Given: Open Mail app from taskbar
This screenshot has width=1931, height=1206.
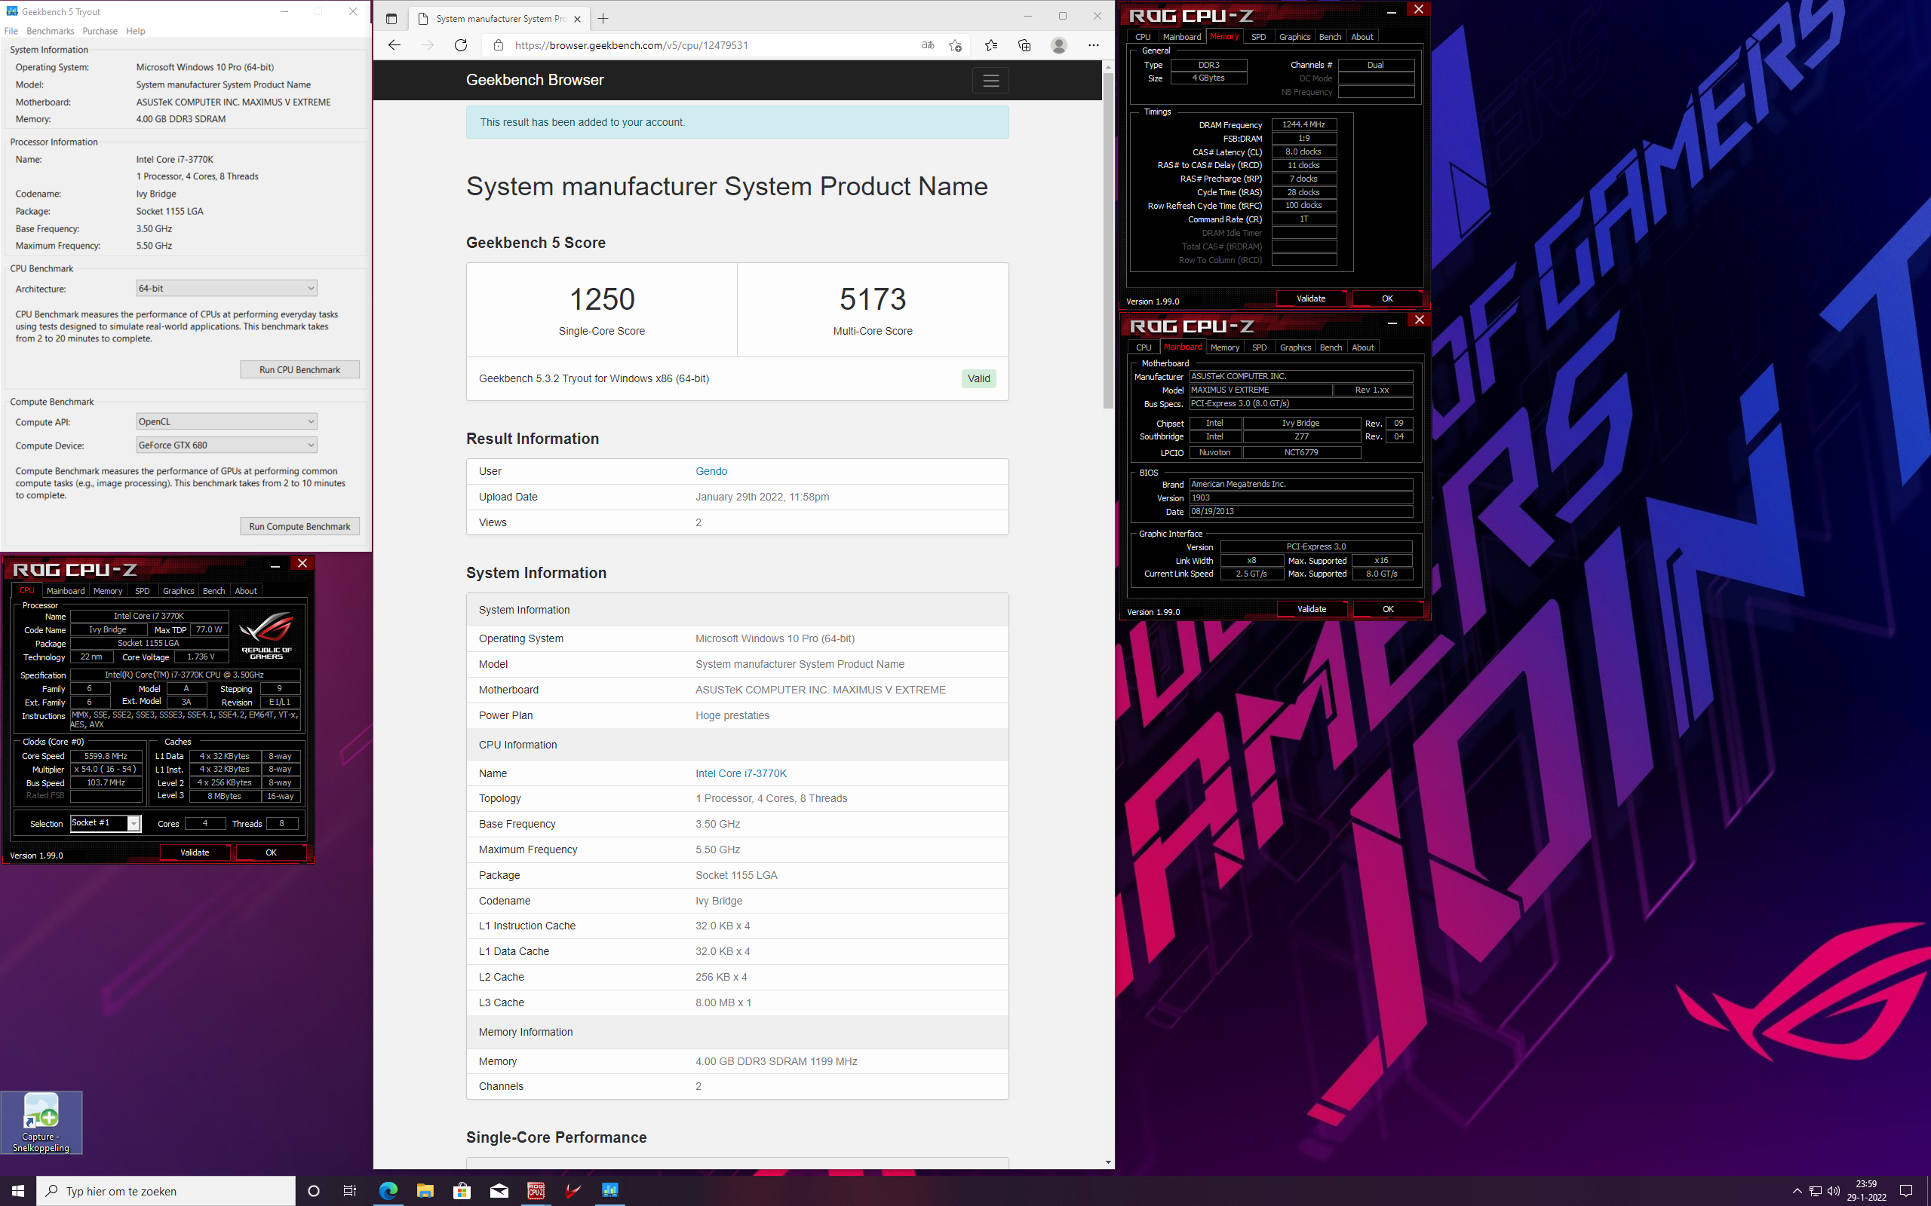Looking at the screenshot, I should pyautogui.click(x=499, y=1191).
